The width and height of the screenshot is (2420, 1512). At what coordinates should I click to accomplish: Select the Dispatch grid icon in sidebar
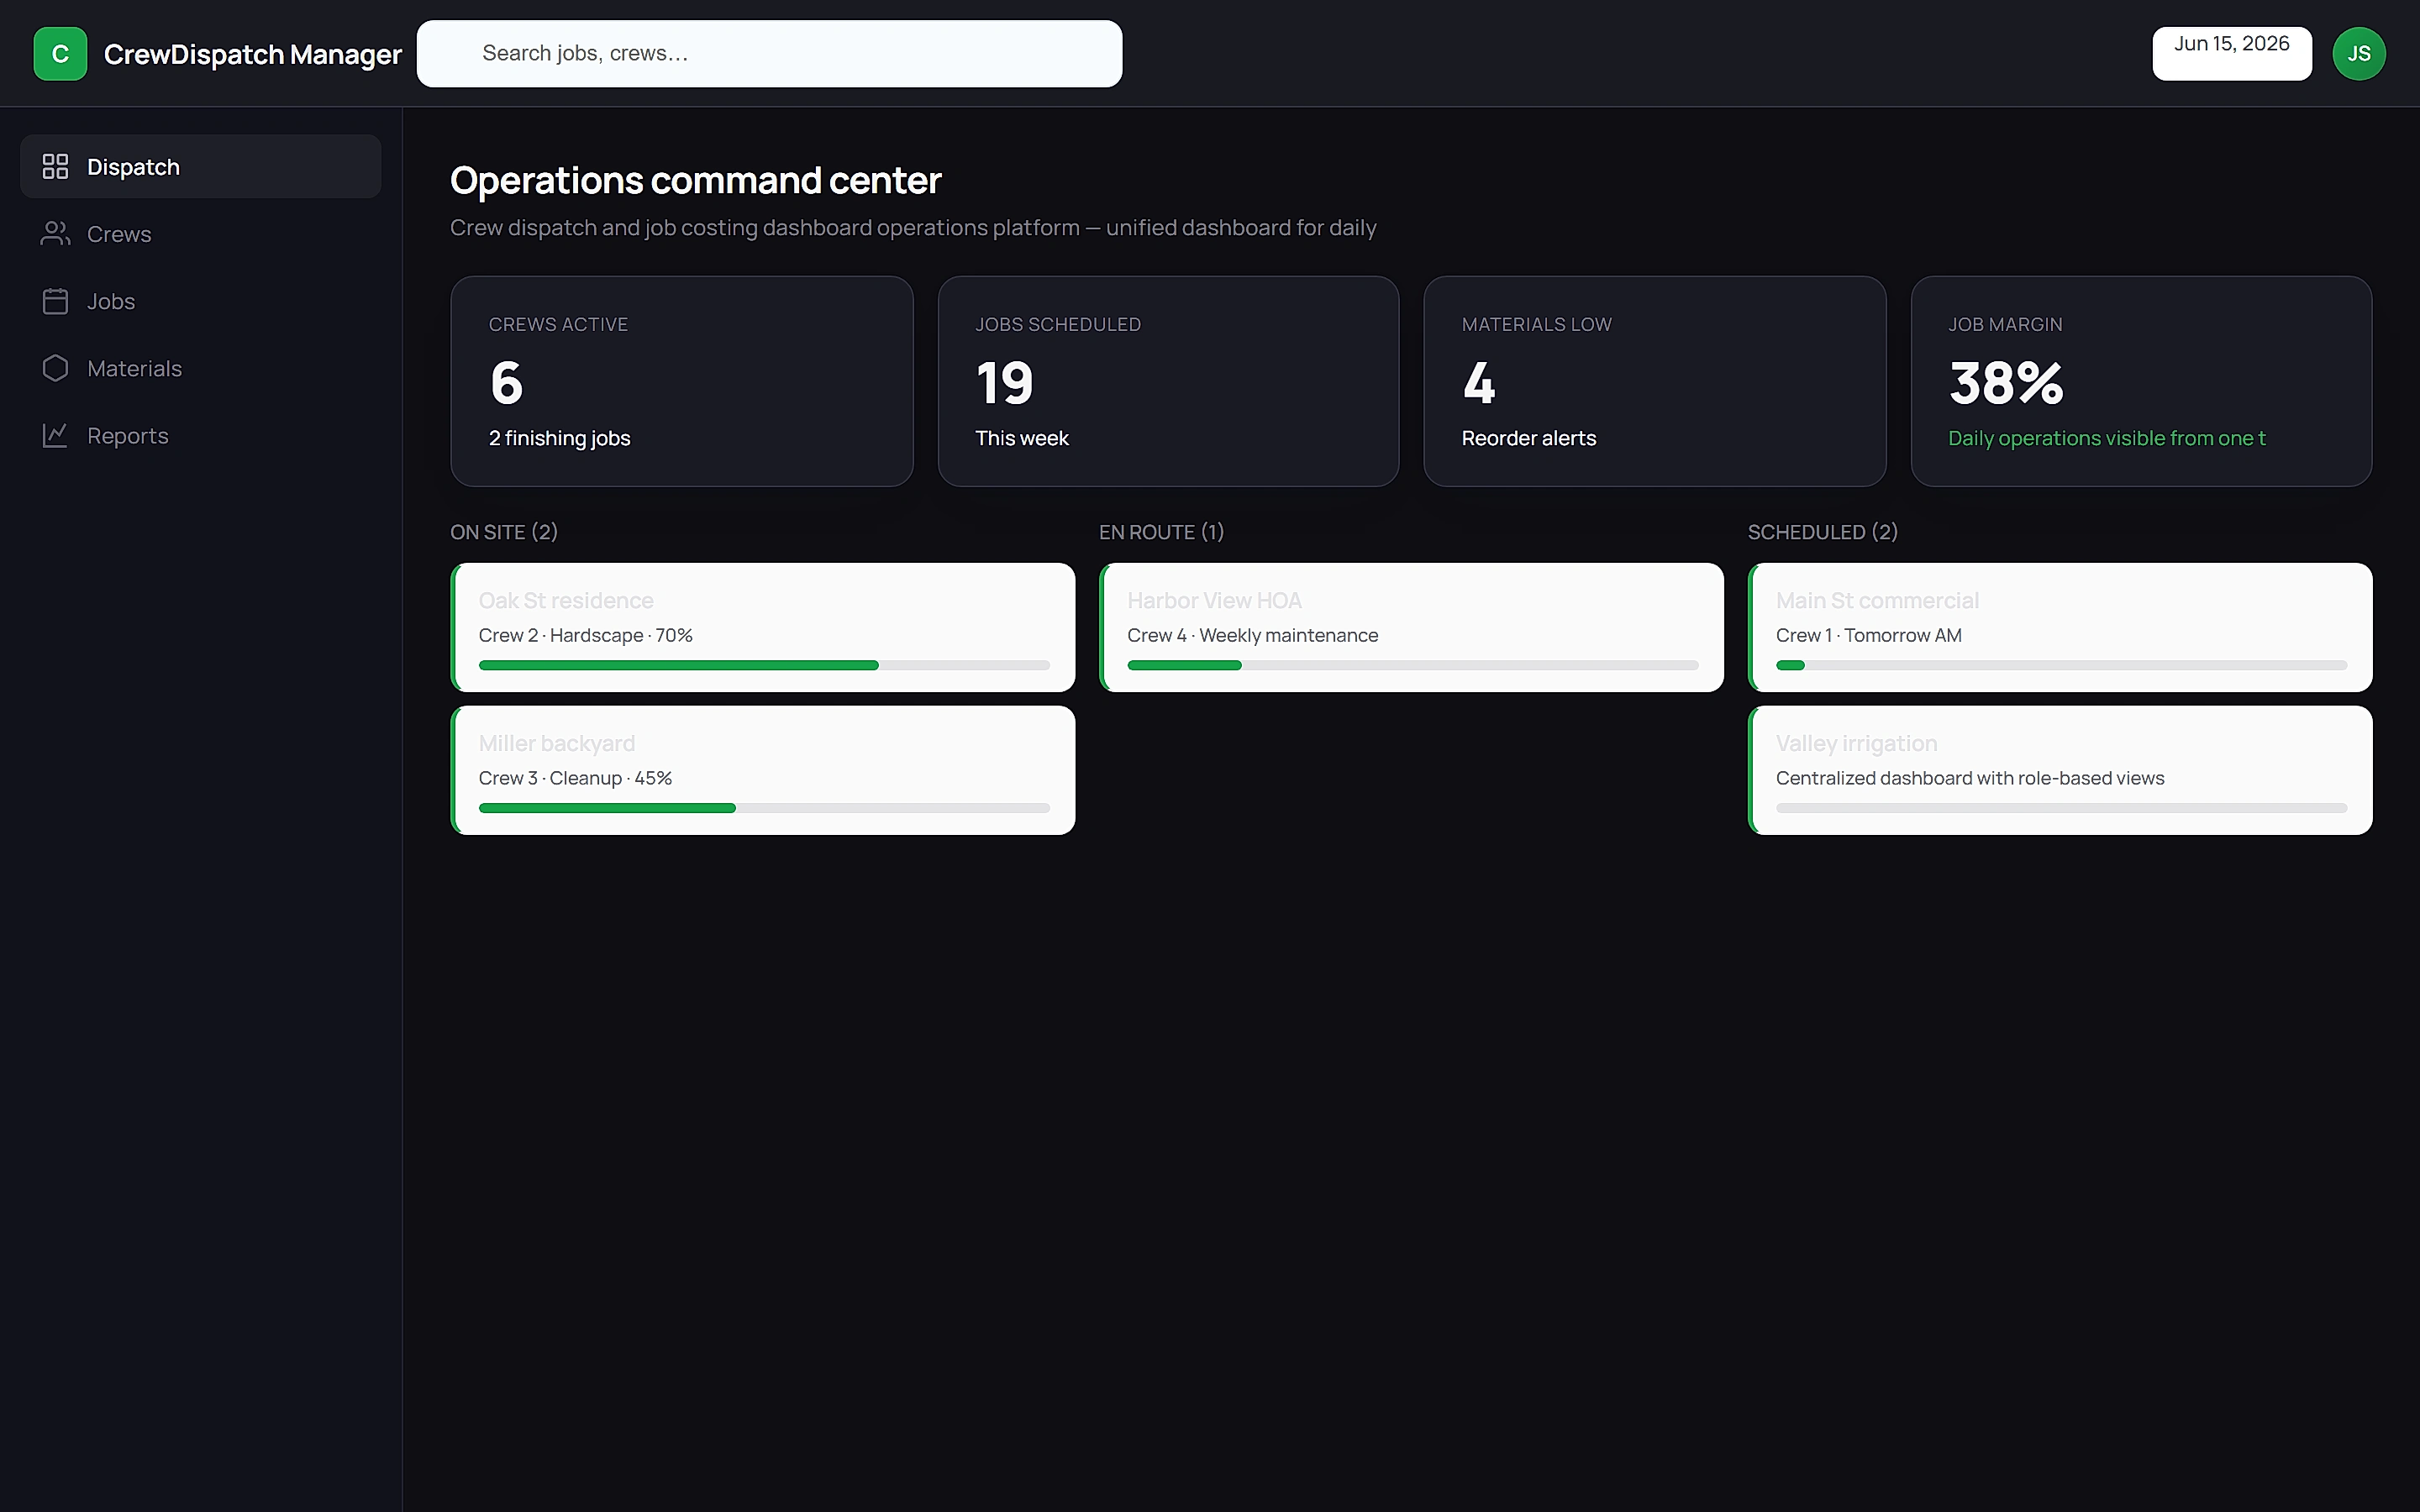55,167
